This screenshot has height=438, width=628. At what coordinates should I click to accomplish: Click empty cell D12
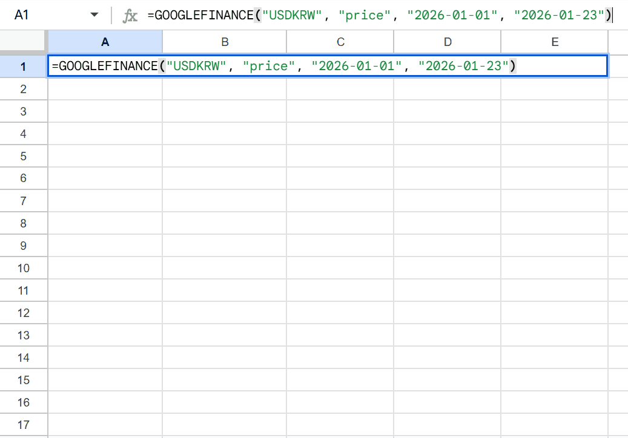click(x=447, y=313)
